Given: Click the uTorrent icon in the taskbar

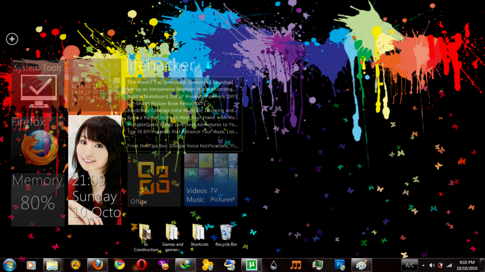Looking at the screenshot, I should [x=251, y=265].
